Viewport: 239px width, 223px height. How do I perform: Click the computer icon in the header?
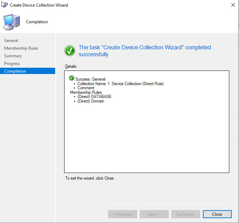pos(11,22)
